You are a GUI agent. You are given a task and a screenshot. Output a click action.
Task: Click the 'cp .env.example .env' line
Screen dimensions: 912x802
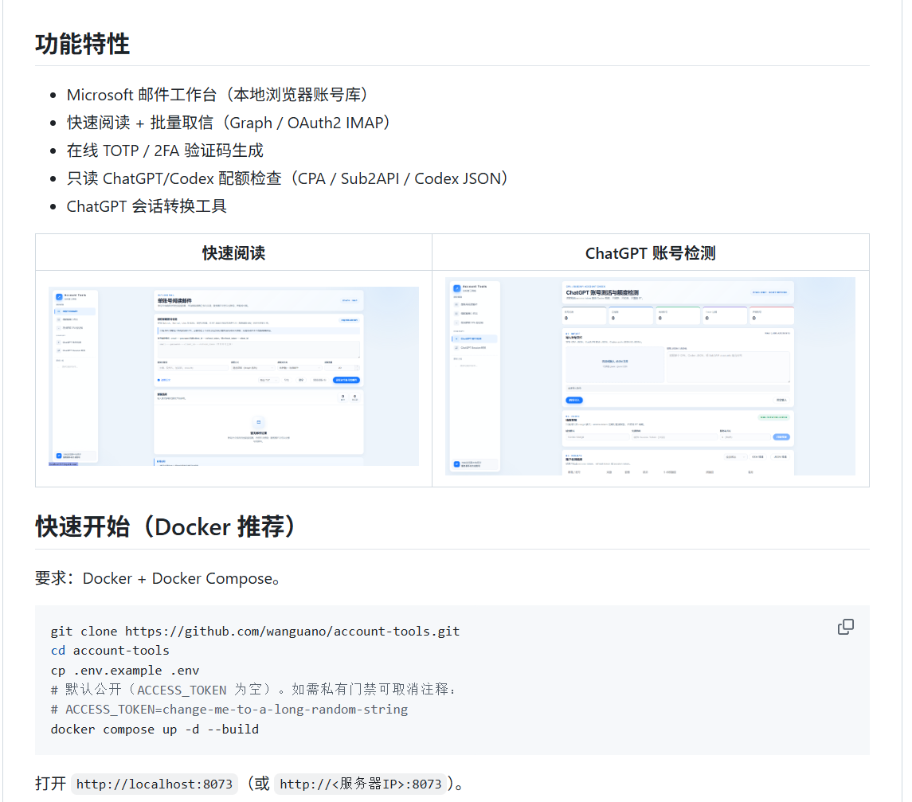(x=125, y=671)
